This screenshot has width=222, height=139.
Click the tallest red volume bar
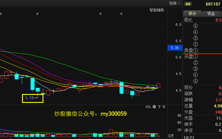111,133
